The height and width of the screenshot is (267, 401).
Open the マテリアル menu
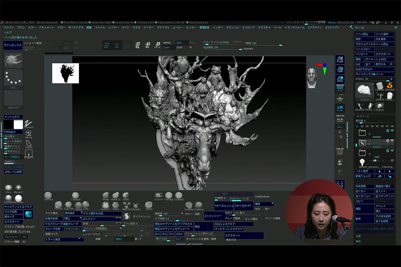coord(163,27)
